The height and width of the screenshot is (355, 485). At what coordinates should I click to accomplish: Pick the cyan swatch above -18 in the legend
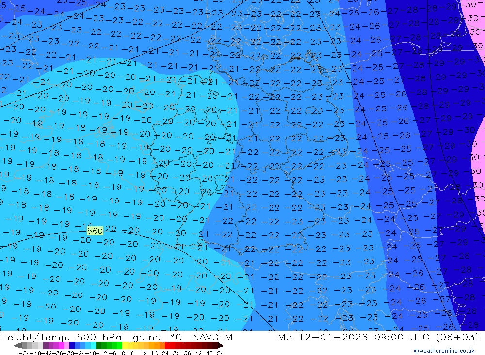[x=93, y=346]
